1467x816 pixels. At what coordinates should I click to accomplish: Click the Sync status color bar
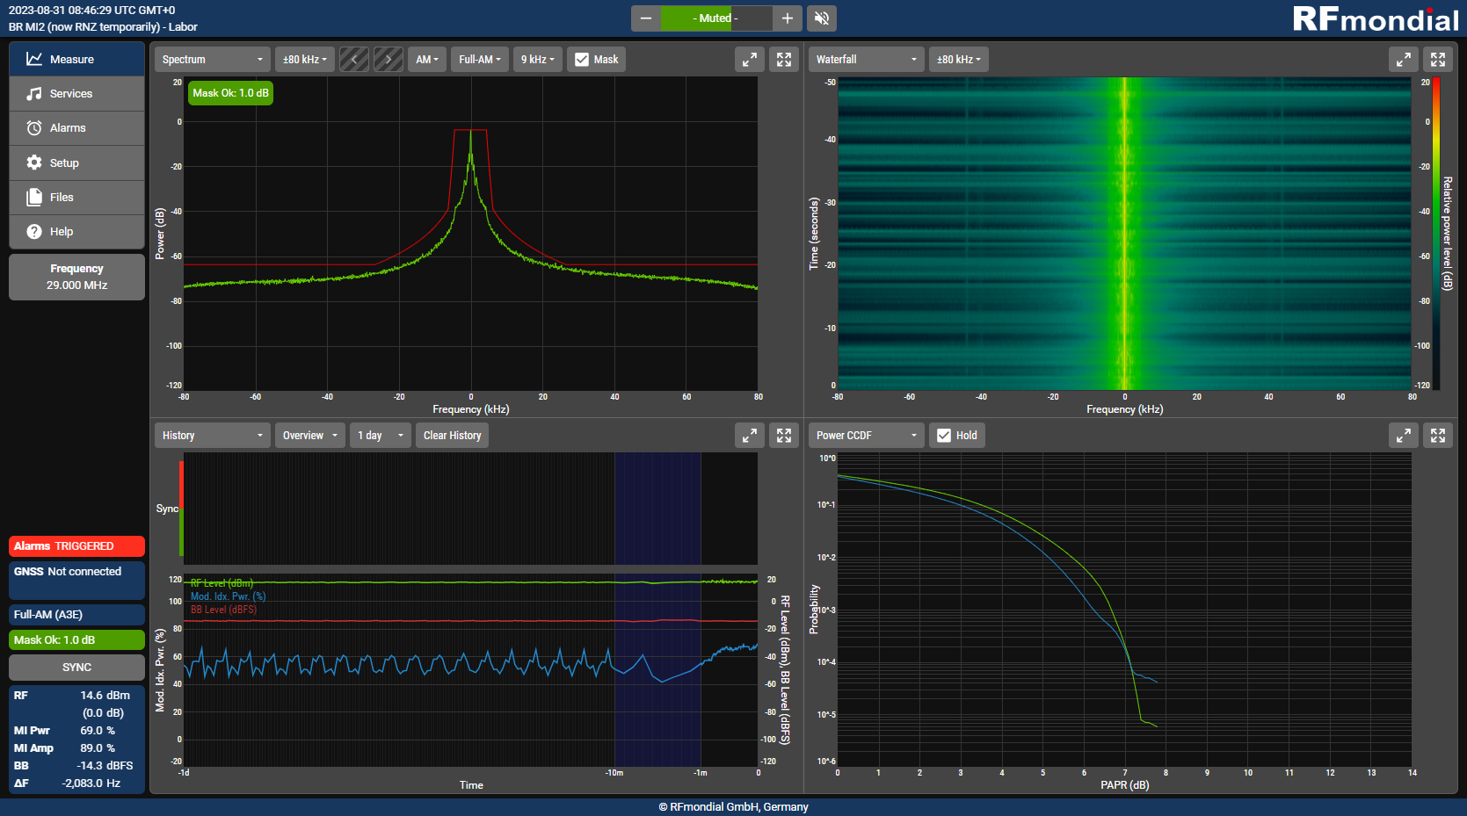pos(181,509)
